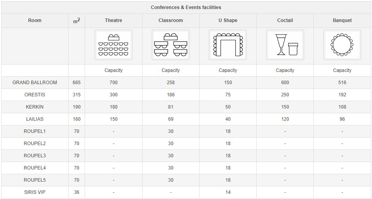The width and height of the screenshot is (372, 199).
Task: Click the Room column header
Action: [35, 20]
